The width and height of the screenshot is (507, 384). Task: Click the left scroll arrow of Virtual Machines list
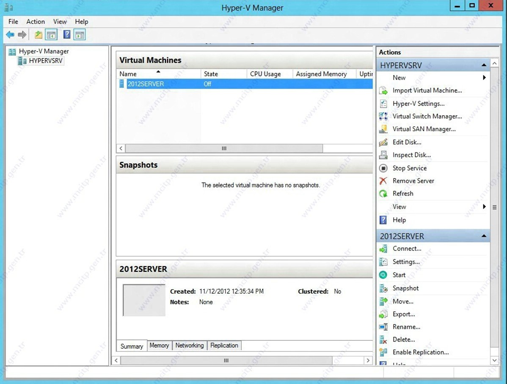(x=121, y=149)
